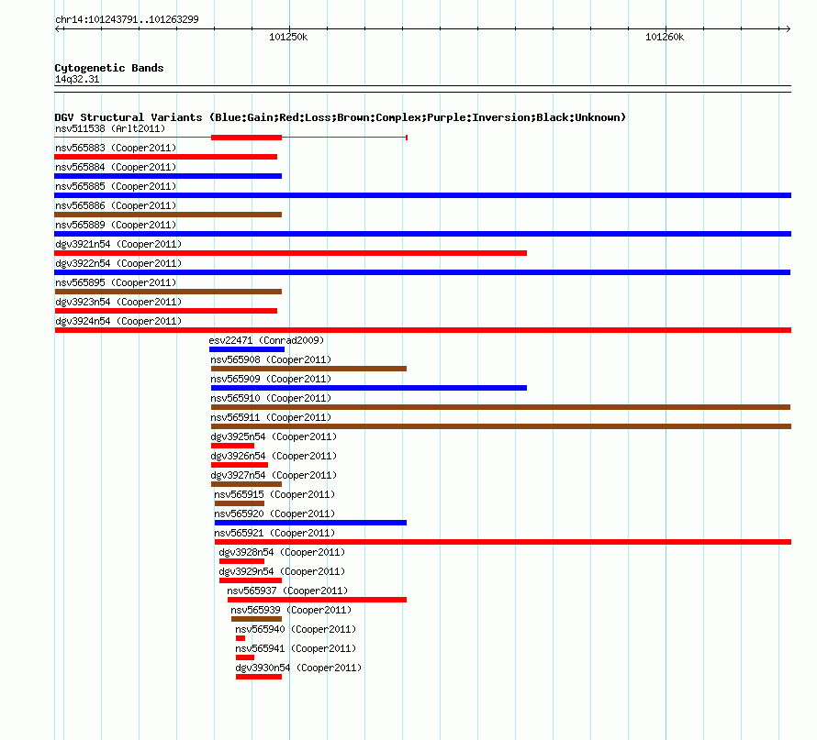
Task: Open dgv3921n54 (Cooper2011) label
Action: (118, 244)
